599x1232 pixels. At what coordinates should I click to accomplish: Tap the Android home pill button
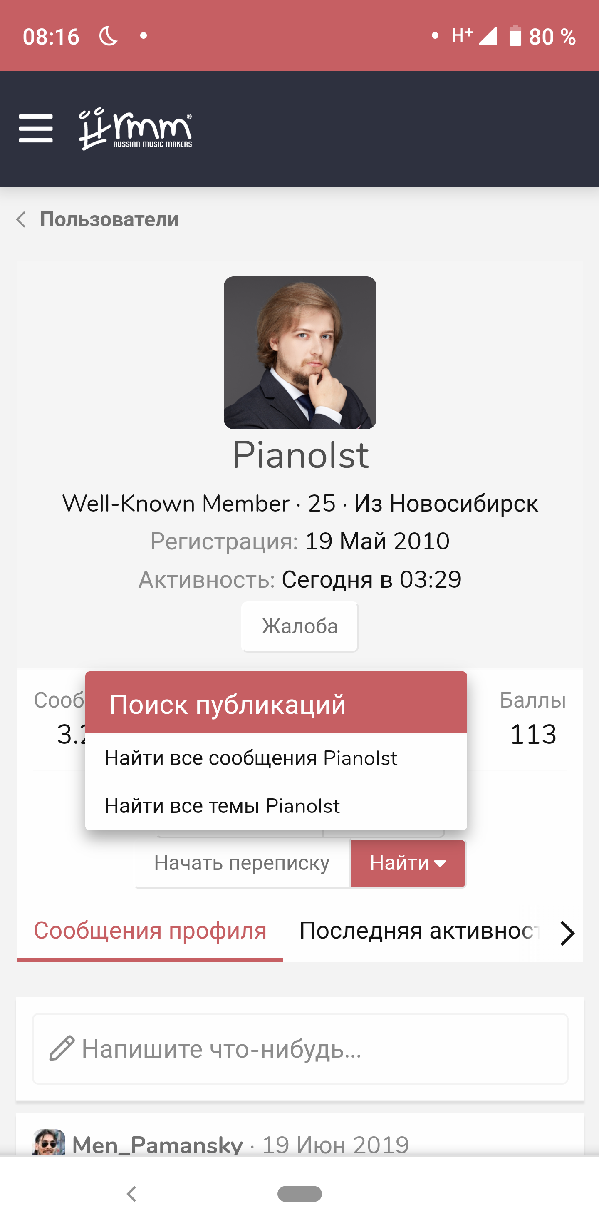pyautogui.click(x=300, y=1194)
